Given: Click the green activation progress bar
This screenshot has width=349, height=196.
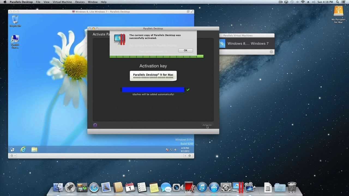Looking at the screenshot, I should (157, 56).
